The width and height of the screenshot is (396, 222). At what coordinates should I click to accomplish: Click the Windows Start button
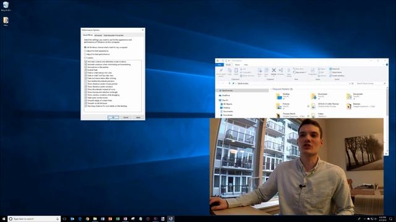pyautogui.click(x=4, y=219)
